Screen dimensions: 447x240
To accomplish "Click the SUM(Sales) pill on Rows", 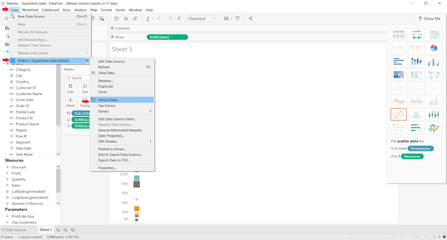I will tap(167, 37).
